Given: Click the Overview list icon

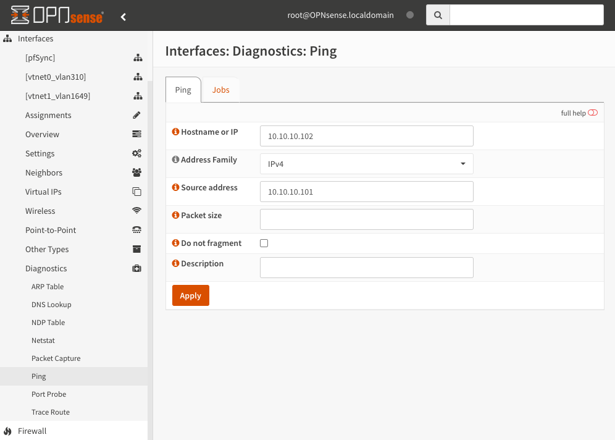Looking at the screenshot, I should point(136,134).
